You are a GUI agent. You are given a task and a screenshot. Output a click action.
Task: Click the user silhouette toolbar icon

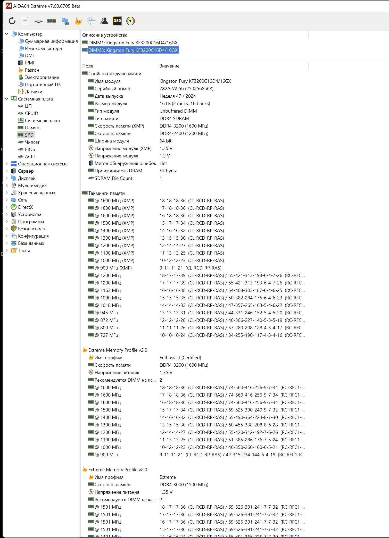pos(104,21)
